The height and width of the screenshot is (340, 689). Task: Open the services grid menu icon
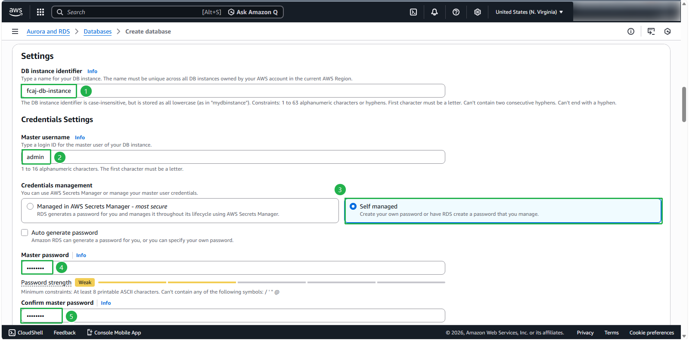40,12
